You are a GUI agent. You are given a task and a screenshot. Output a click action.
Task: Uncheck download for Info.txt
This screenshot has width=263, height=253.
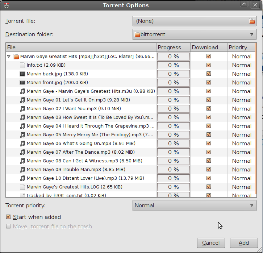[x=209, y=65]
